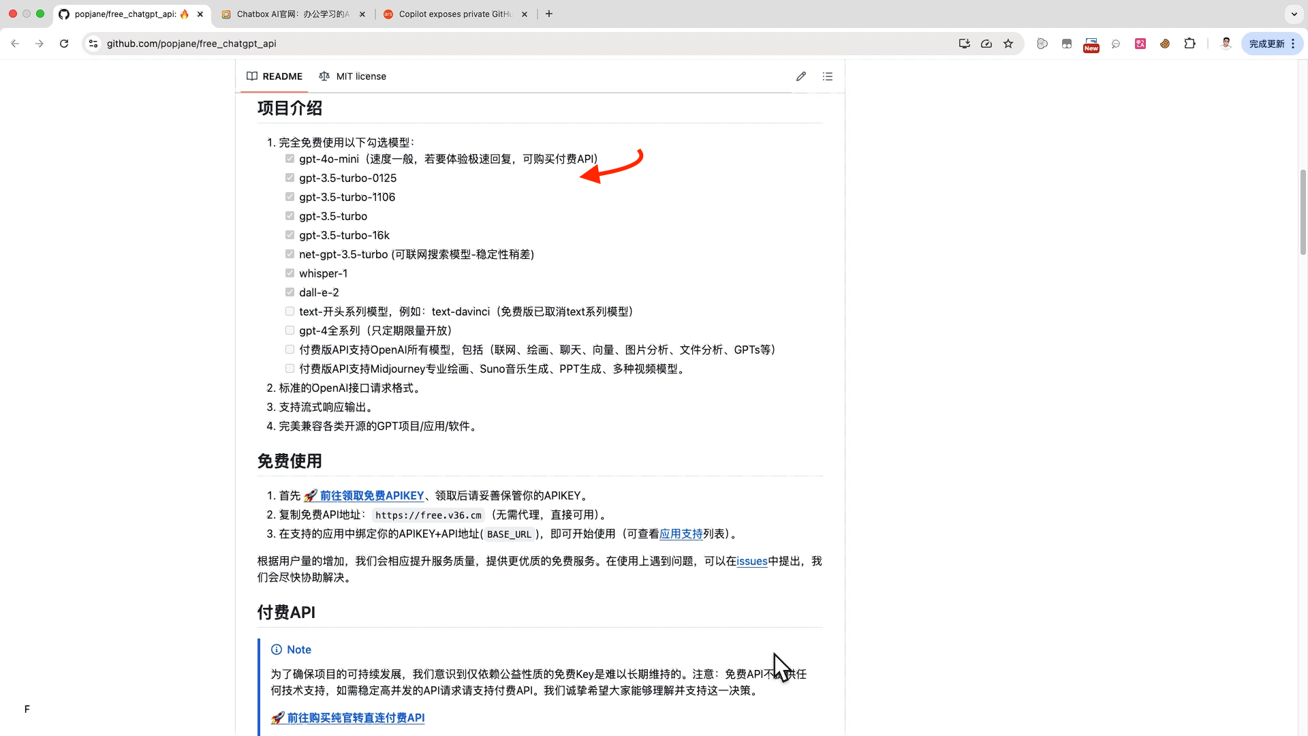This screenshot has height=736, width=1308.
Task: Open the README outline list icon
Action: click(828, 76)
